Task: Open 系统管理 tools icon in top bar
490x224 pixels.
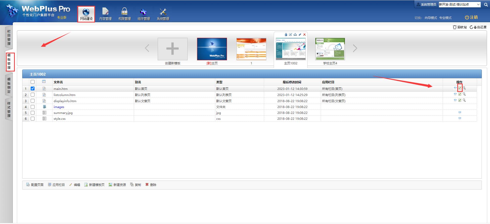Action: click(x=163, y=14)
